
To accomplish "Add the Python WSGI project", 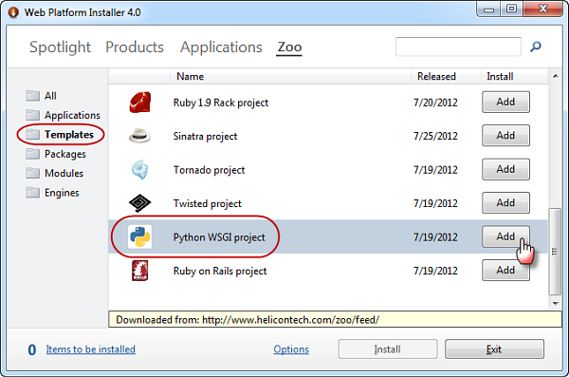I will coord(505,236).
